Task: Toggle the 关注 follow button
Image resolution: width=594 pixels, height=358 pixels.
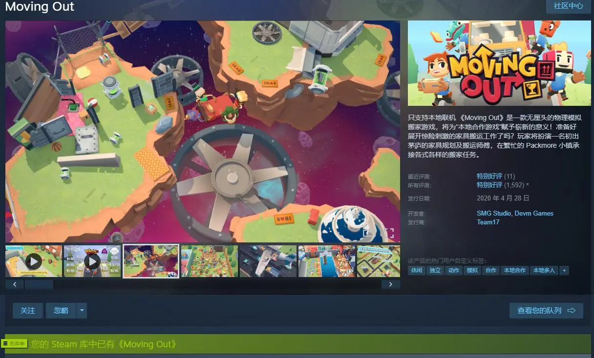Action: [x=28, y=311]
